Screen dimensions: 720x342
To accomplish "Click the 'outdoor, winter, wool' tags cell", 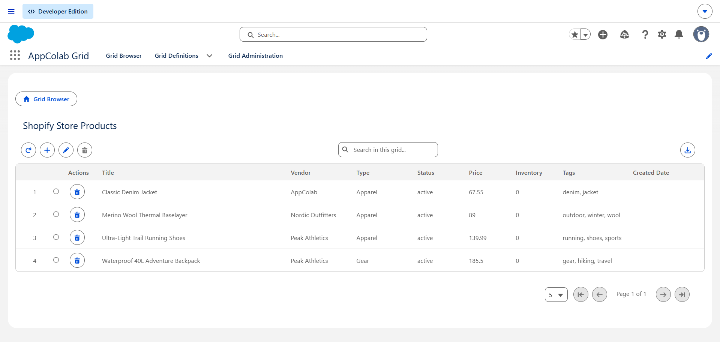I will tap(591, 215).
